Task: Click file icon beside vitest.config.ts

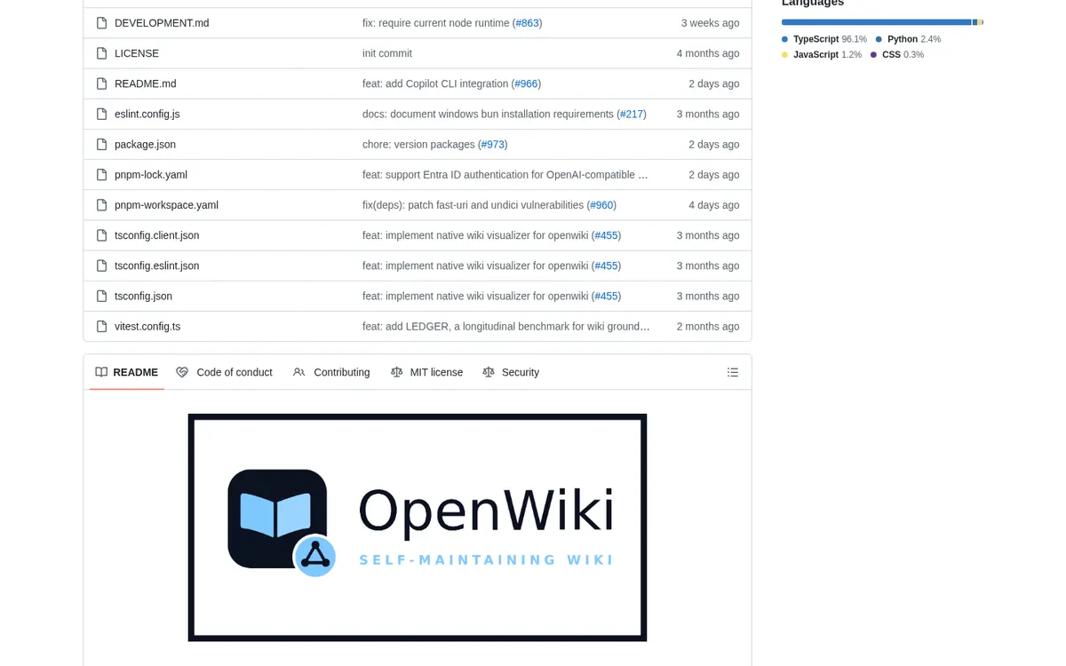Action: [102, 326]
